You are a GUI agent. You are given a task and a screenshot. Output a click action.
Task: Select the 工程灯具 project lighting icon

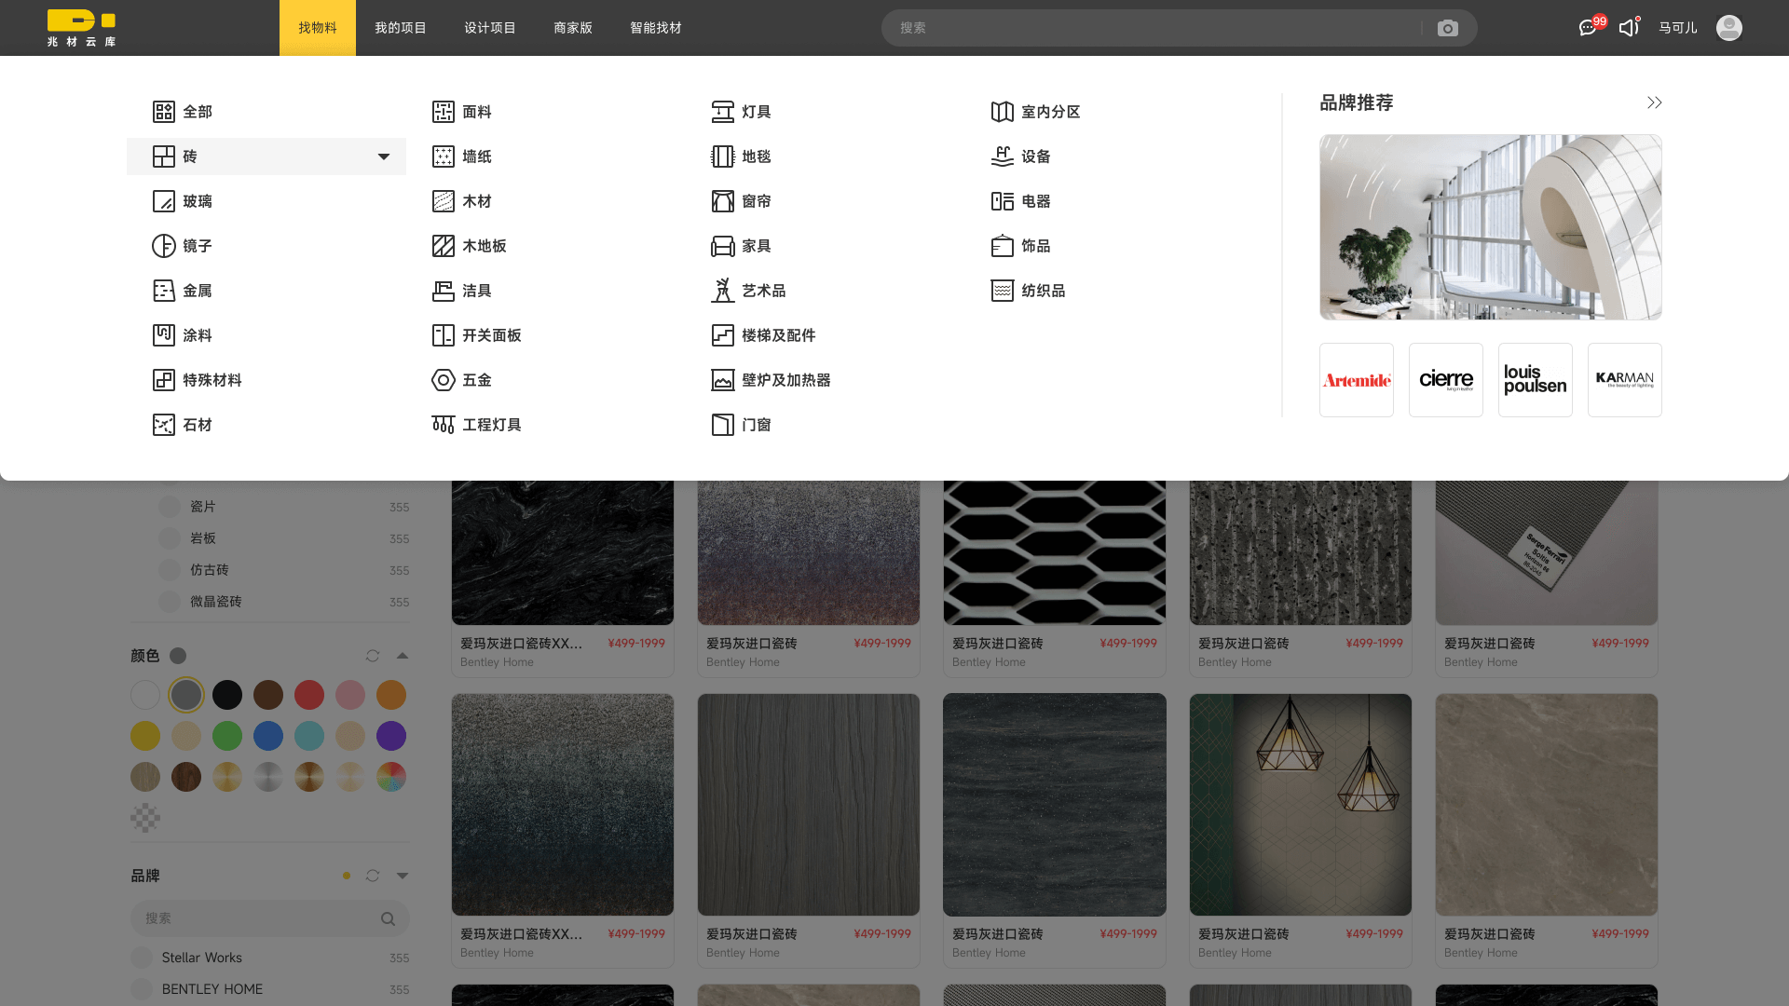point(444,425)
